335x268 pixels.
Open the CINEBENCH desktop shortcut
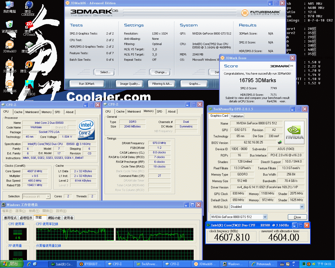(29, 8)
